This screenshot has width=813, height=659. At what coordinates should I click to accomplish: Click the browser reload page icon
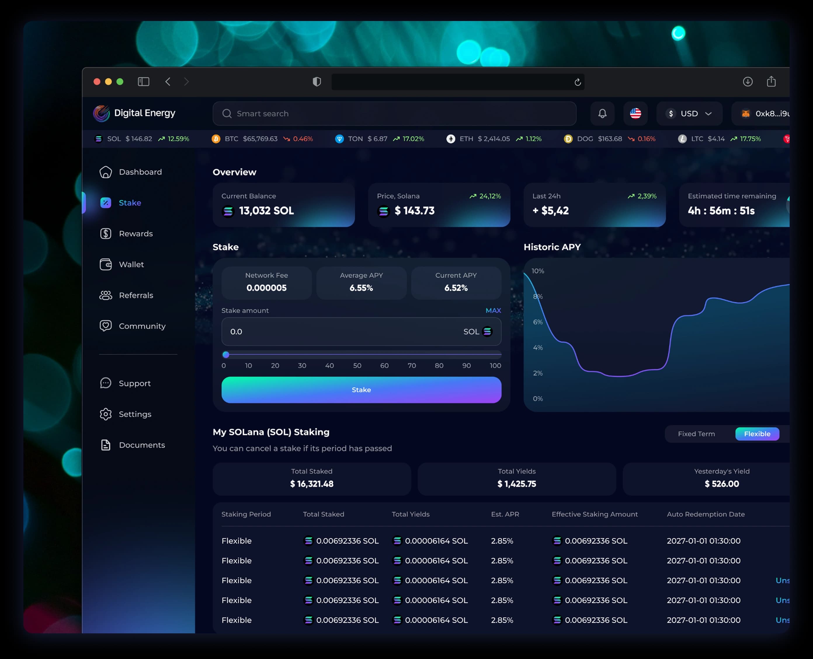pyautogui.click(x=577, y=82)
